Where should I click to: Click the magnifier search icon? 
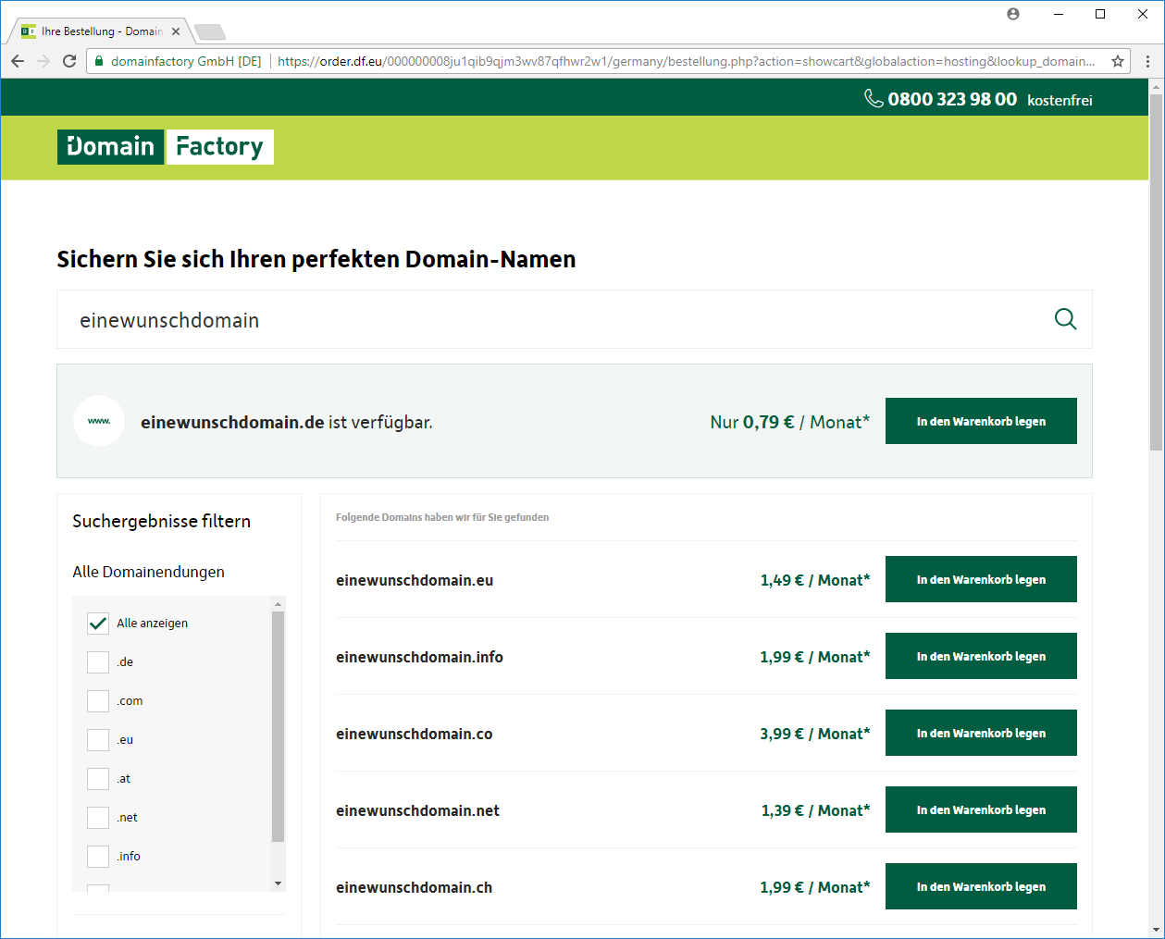[1065, 319]
